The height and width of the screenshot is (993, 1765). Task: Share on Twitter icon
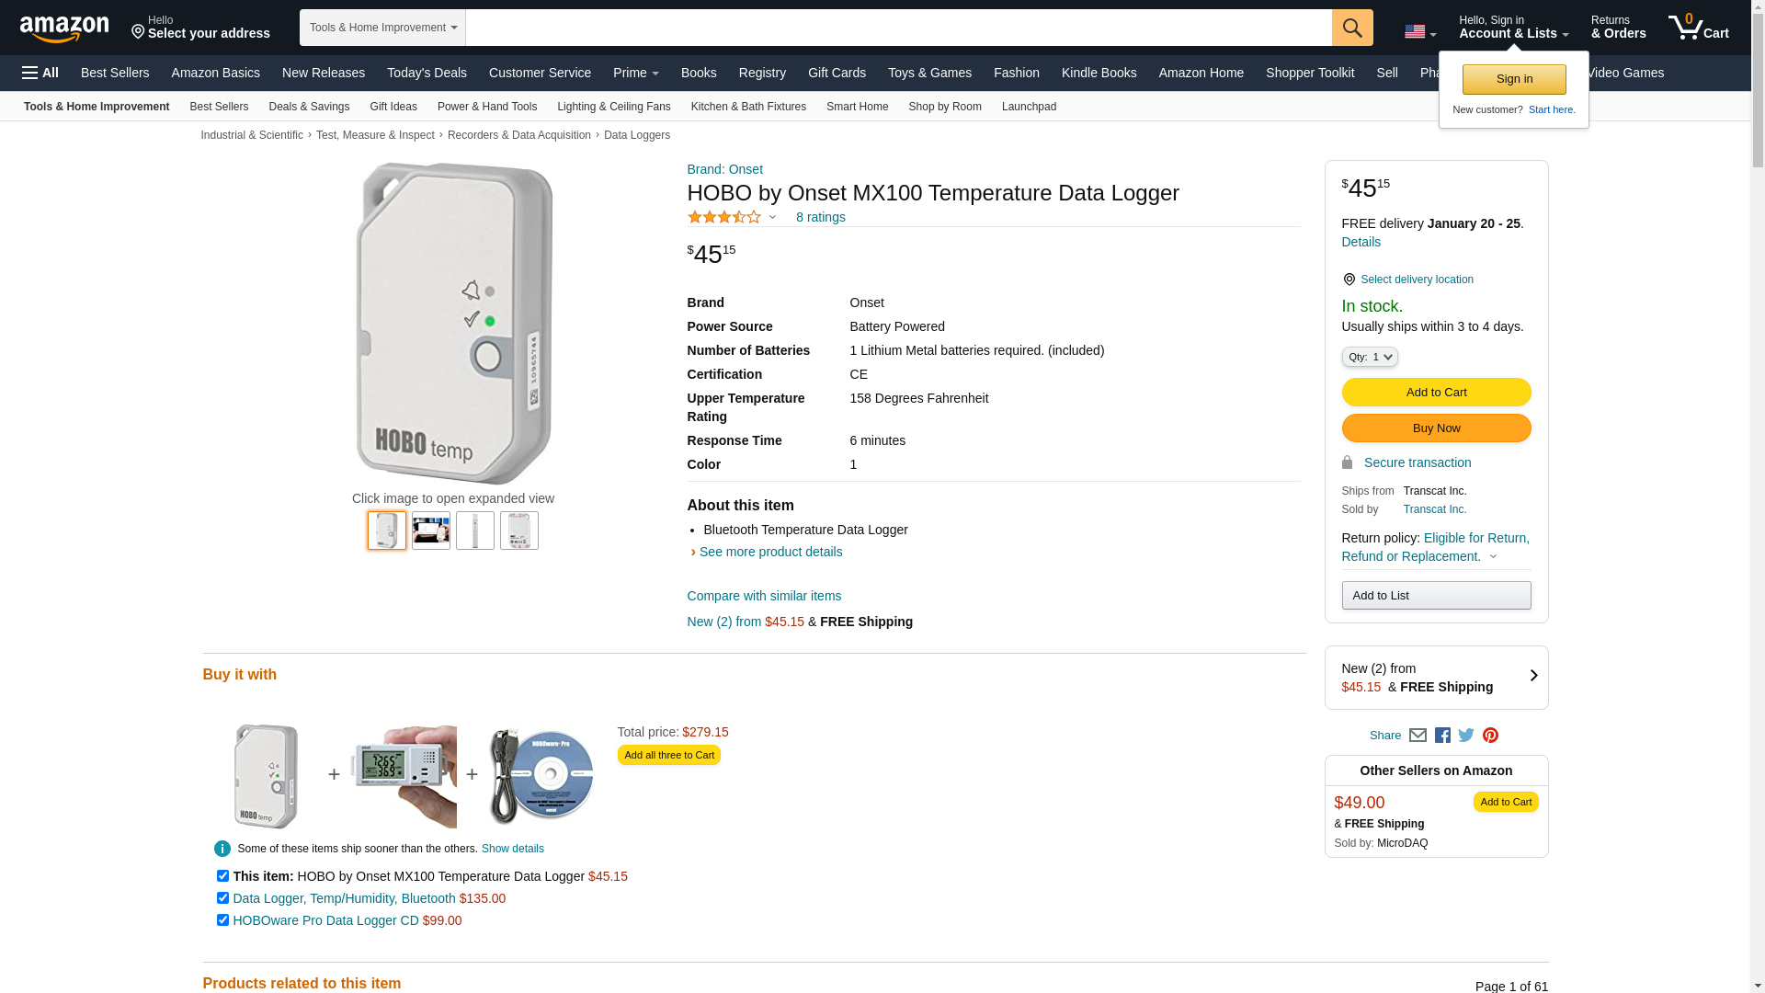(x=1466, y=736)
